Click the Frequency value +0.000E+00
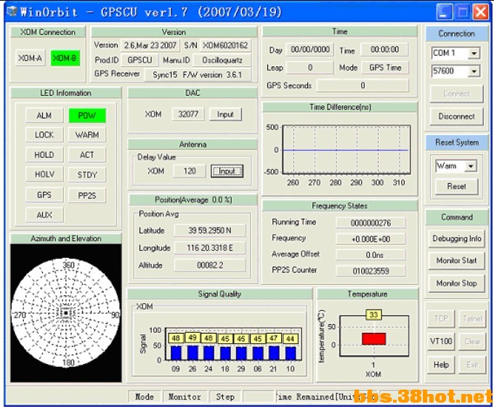This screenshot has height=407, width=494. pos(370,239)
